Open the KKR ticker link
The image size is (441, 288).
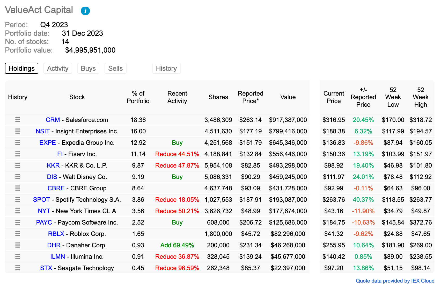pos(53,165)
